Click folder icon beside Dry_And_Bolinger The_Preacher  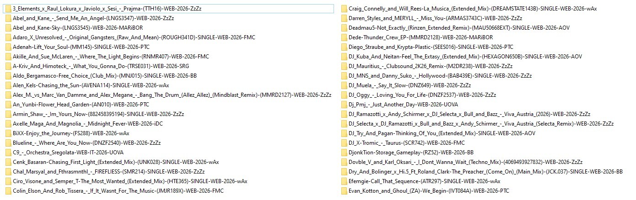click(x=344, y=172)
